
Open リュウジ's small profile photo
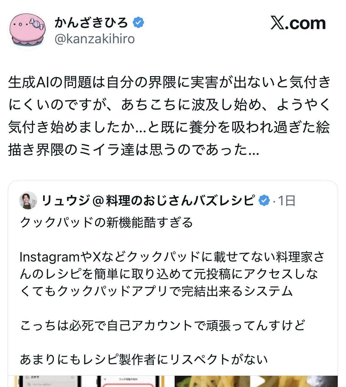click(x=28, y=200)
